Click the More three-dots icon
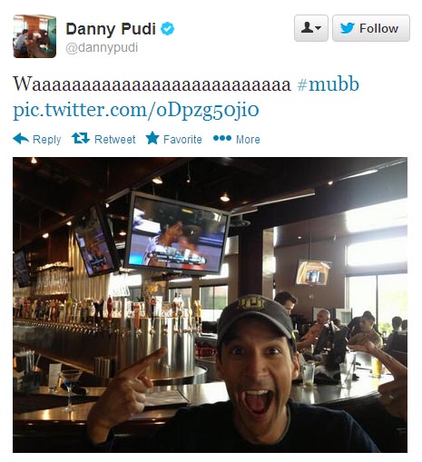 pyautogui.click(x=222, y=138)
